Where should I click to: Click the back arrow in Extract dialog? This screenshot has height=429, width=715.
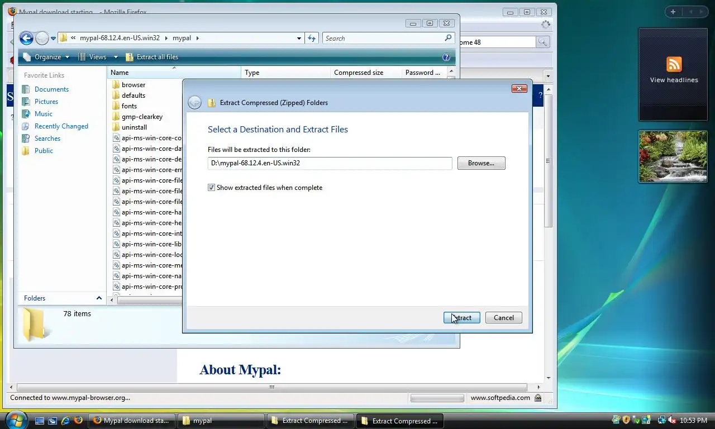point(194,102)
